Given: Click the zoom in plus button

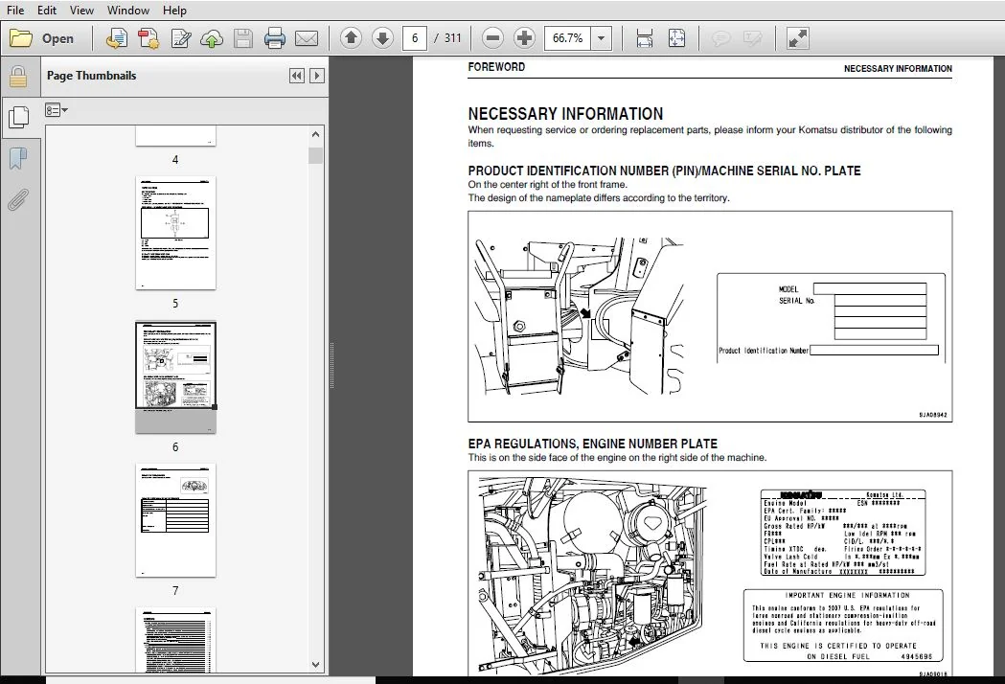Looking at the screenshot, I should 524,38.
